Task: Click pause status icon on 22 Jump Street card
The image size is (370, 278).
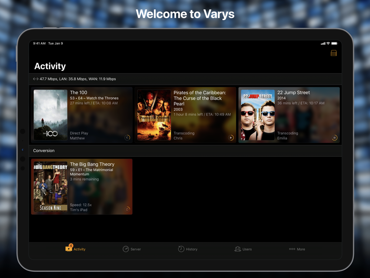Action: tap(334, 138)
